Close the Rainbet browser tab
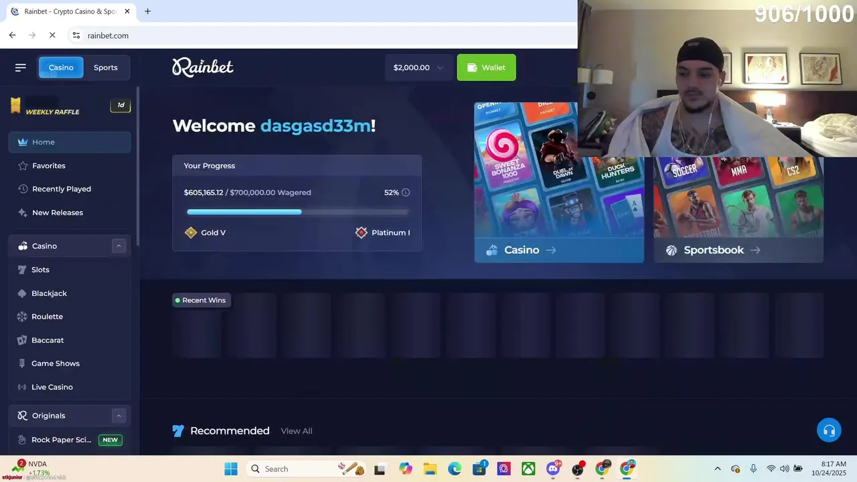The width and height of the screenshot is (857, 482). [x=127, y=11]
